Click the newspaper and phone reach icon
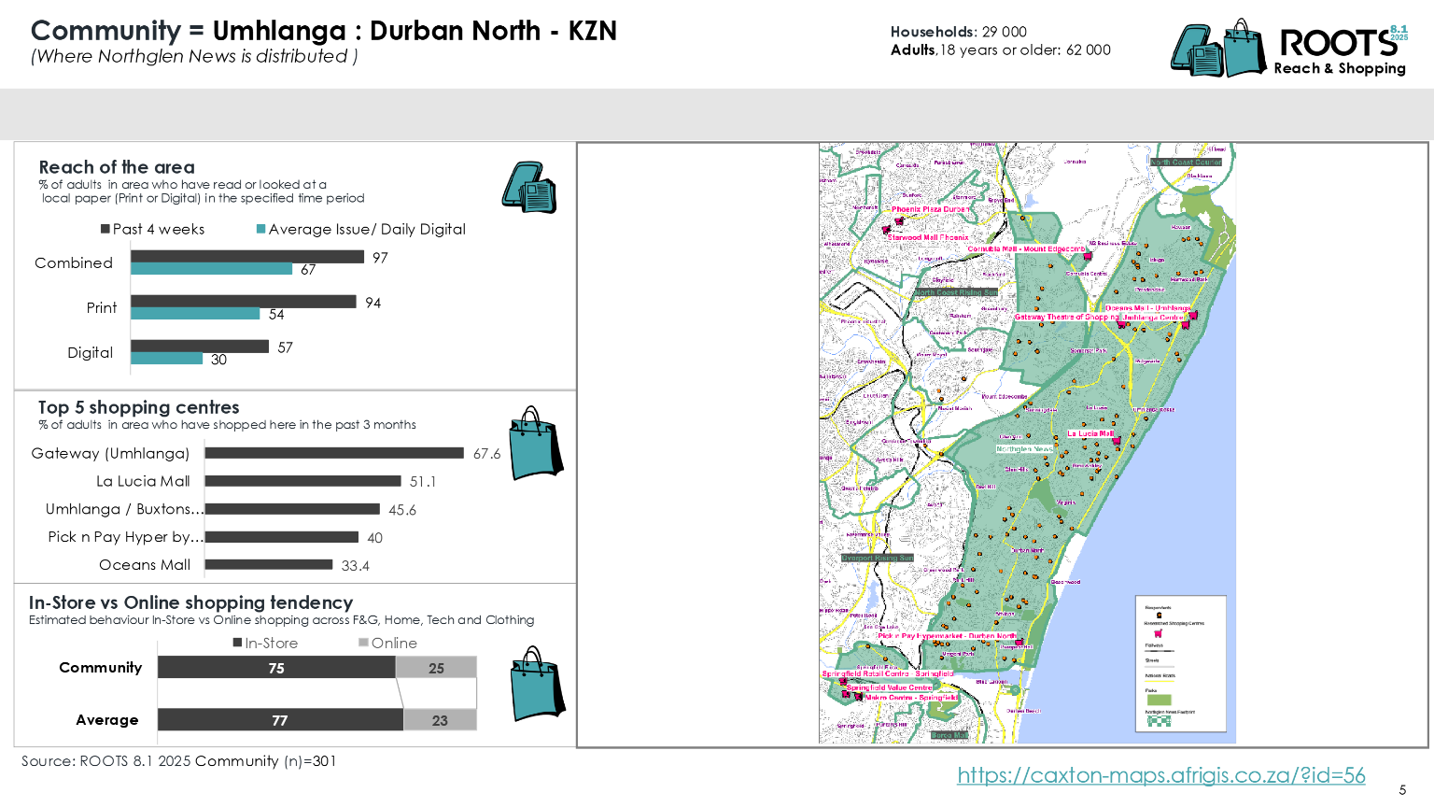 (x=529, y=188)
